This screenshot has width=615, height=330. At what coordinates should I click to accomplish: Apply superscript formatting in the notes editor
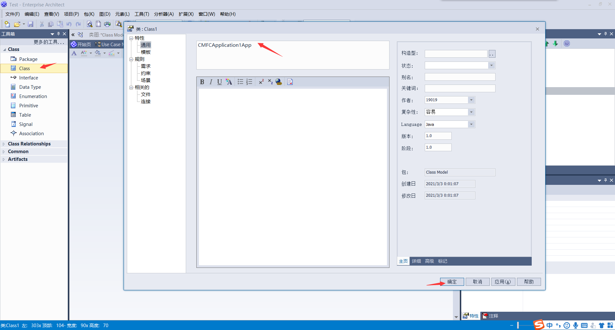coord(261,82)
